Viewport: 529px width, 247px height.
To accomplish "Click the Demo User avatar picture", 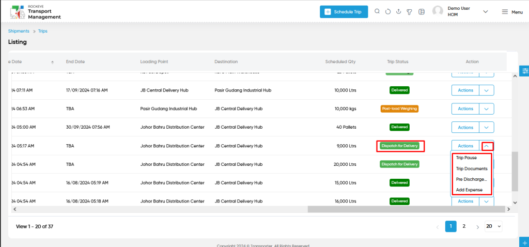I will 438,11.
